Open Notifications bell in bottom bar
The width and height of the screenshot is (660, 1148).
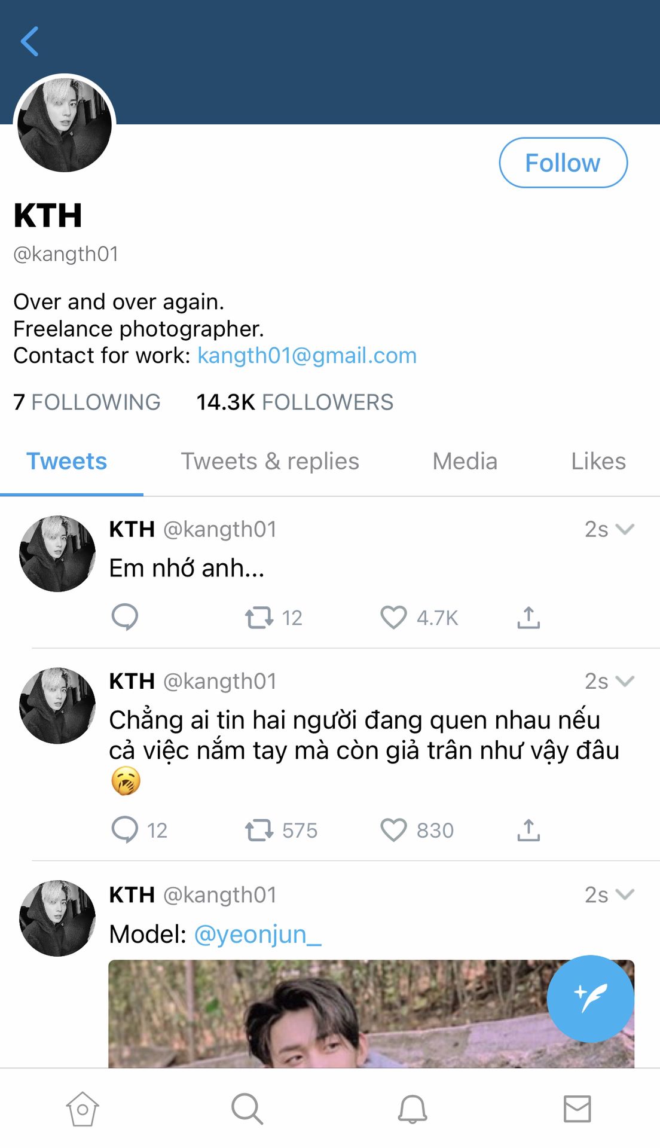click(x=412, y=1109)
